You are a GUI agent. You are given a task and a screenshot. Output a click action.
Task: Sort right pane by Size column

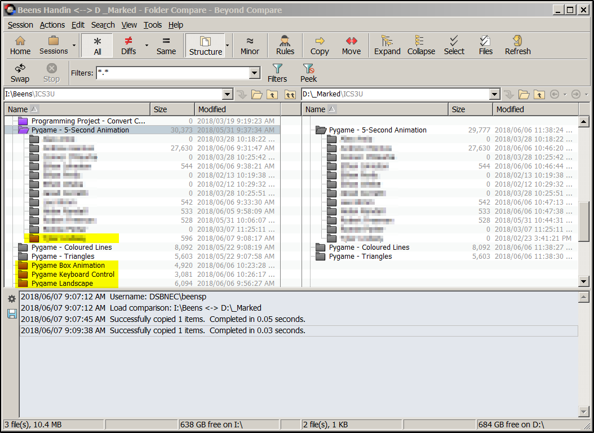[x=471, y=109]
